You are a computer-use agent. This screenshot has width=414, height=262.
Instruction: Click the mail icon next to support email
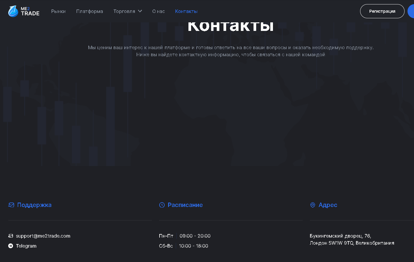click(x=11, y=236)
